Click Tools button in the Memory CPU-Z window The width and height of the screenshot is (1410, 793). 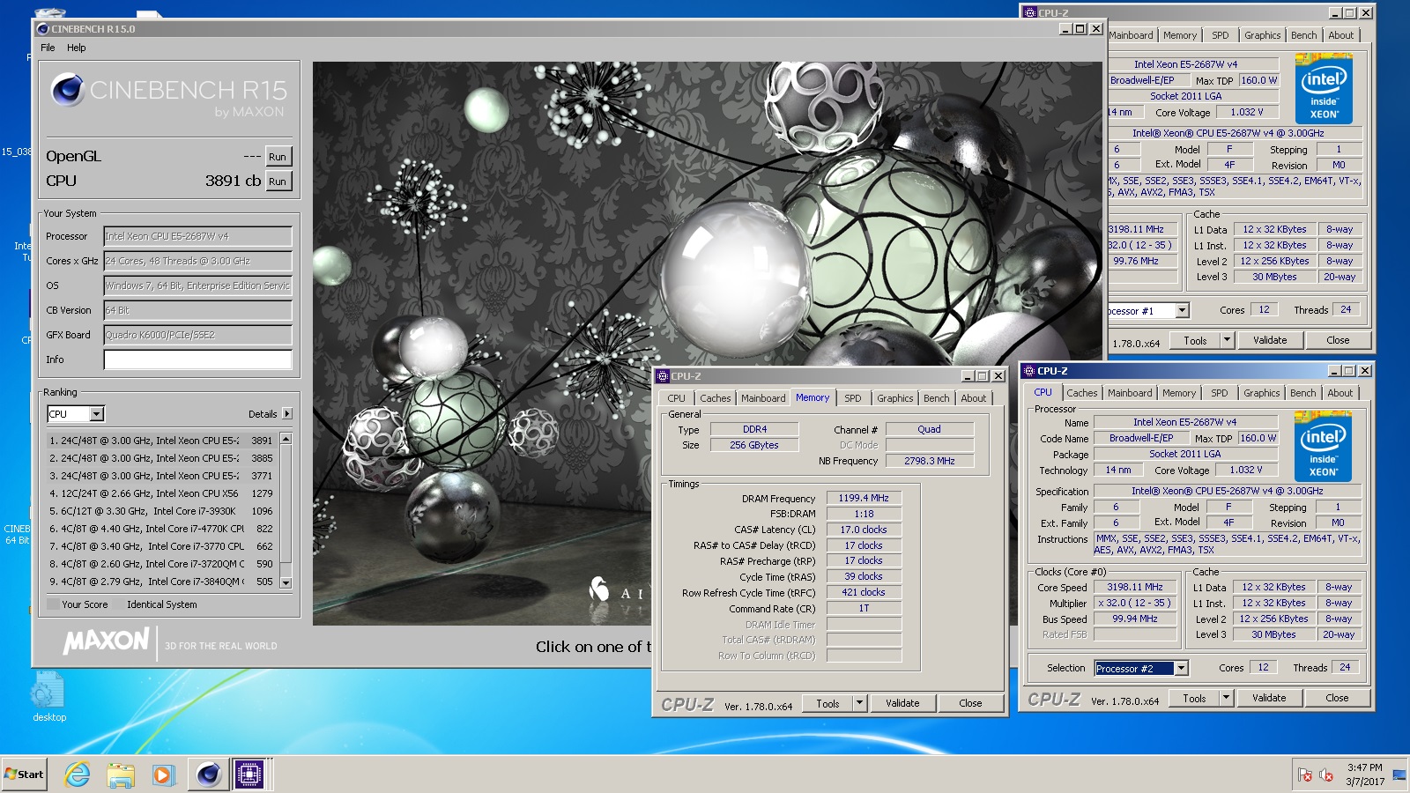827,703
